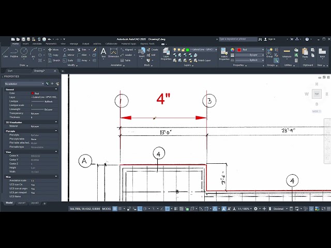Collapse the General properties section
Image resolution: width=331 pixels, height=248 pixels.
point(56,89)
